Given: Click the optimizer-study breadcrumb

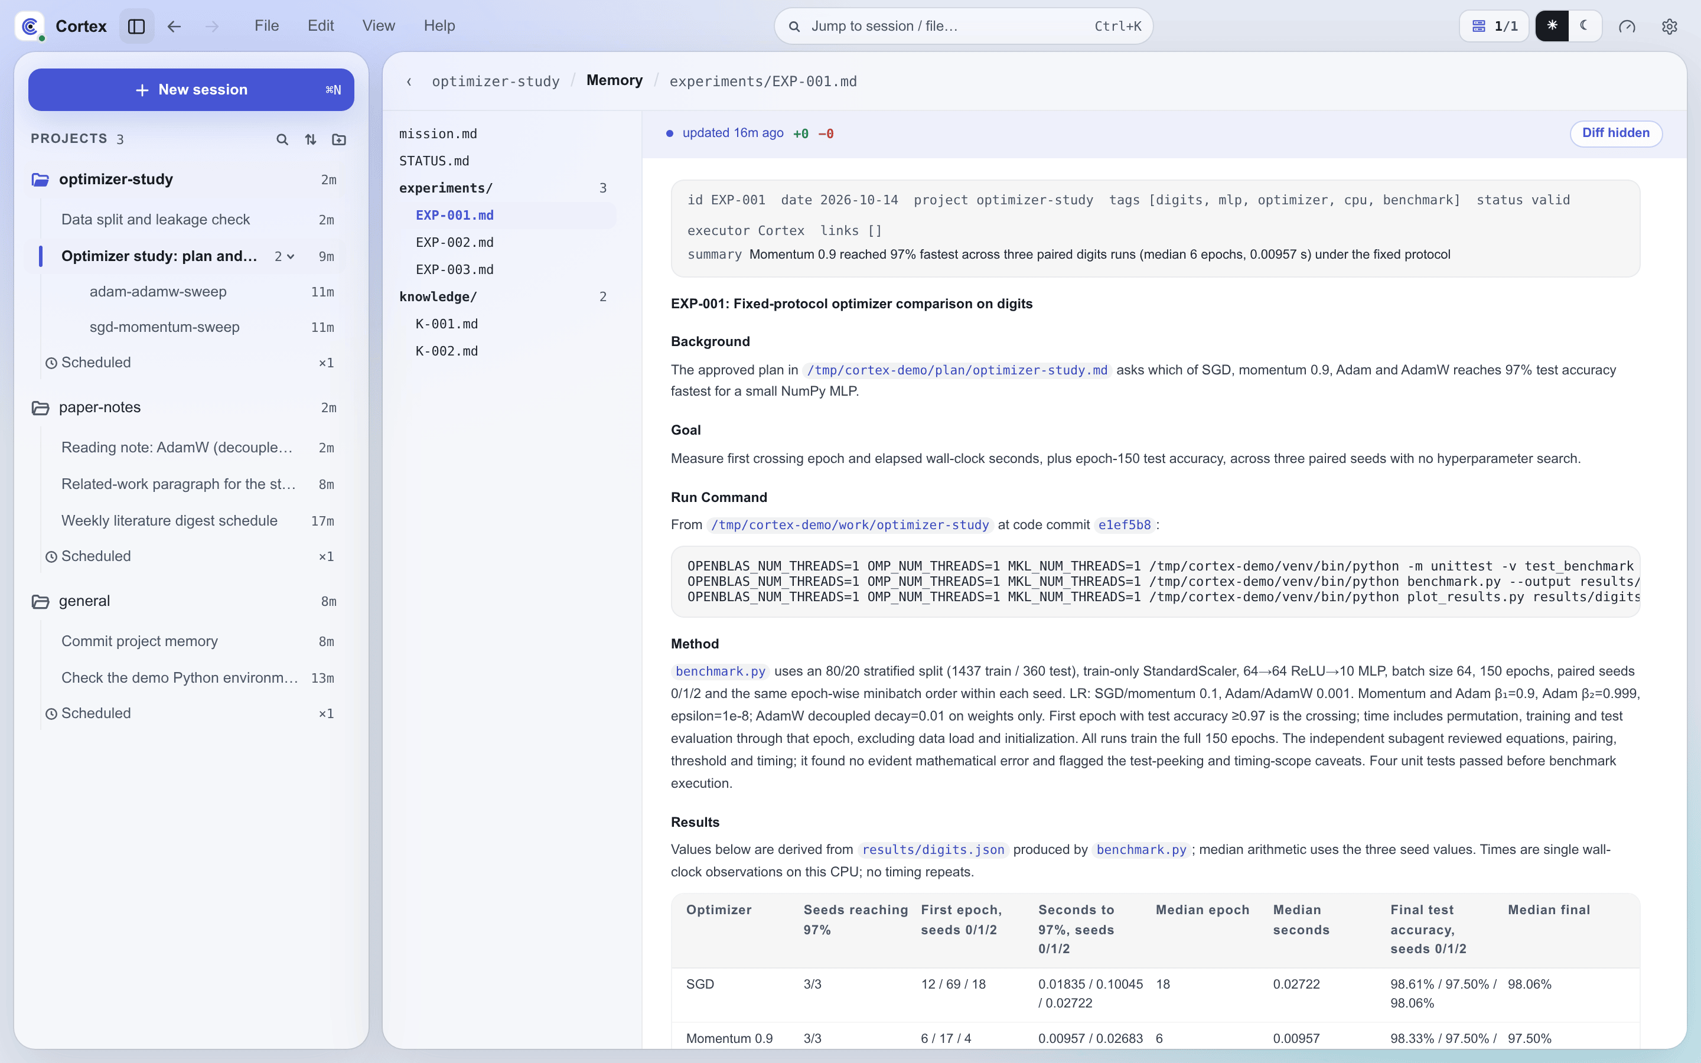Looking at the screenshot, I should tap(496, 81).
